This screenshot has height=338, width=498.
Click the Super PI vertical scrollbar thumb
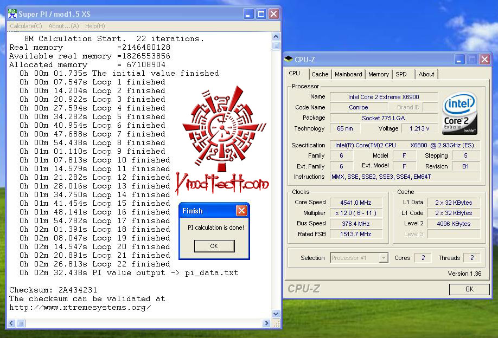pyautogui.click(x=276, y=45)
